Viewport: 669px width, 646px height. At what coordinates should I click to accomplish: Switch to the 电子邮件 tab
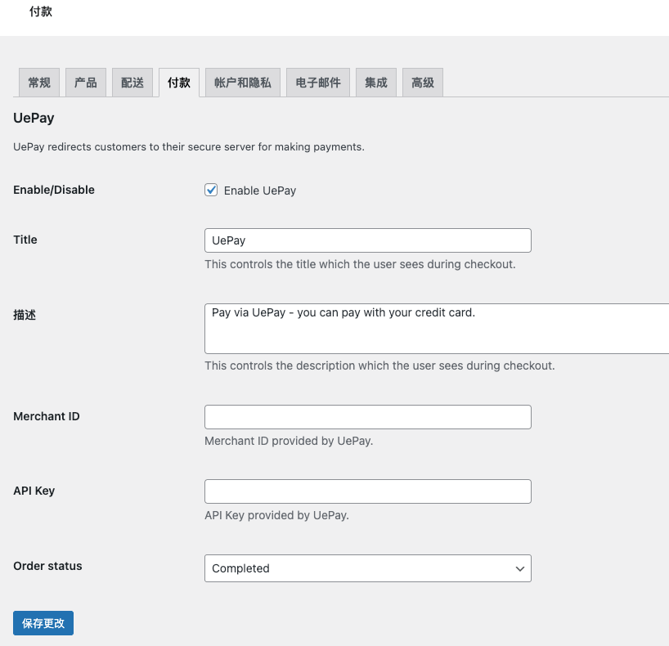click(x=318, y=83)
